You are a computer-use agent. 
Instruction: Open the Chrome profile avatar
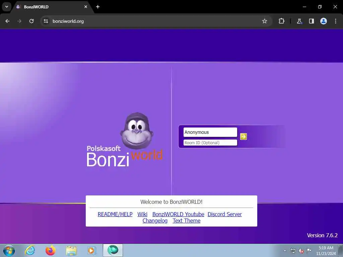pos(324,21)
